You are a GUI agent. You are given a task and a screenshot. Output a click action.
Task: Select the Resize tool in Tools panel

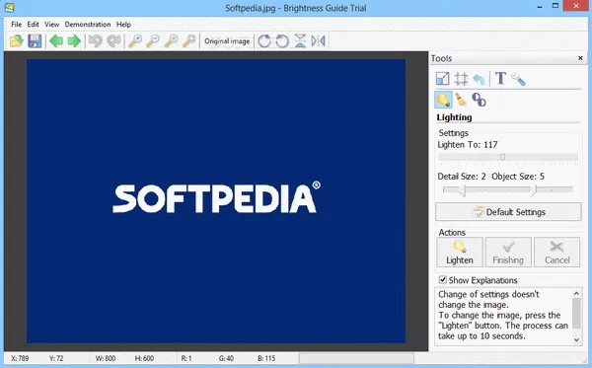442,79
